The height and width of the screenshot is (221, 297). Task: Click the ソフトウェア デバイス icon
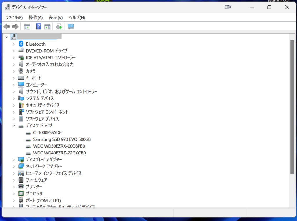21,118
